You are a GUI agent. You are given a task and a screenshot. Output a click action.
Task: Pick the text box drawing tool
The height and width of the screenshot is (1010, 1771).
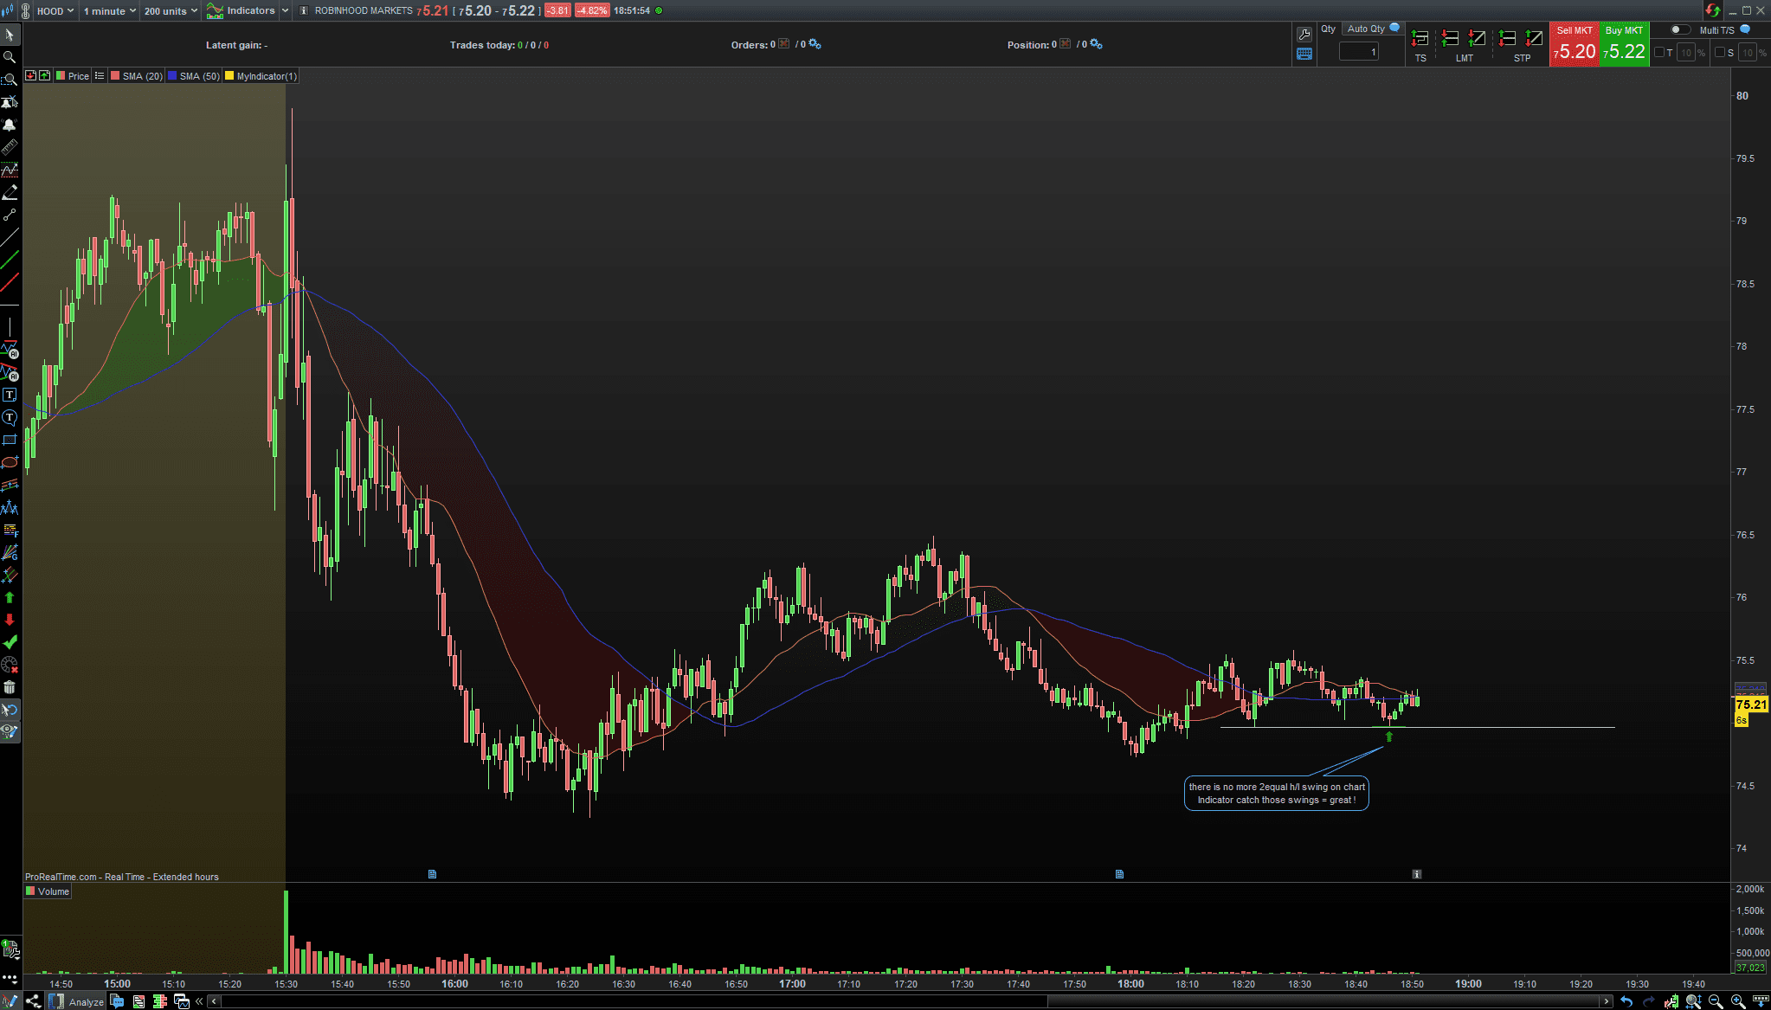coord(10,395)
